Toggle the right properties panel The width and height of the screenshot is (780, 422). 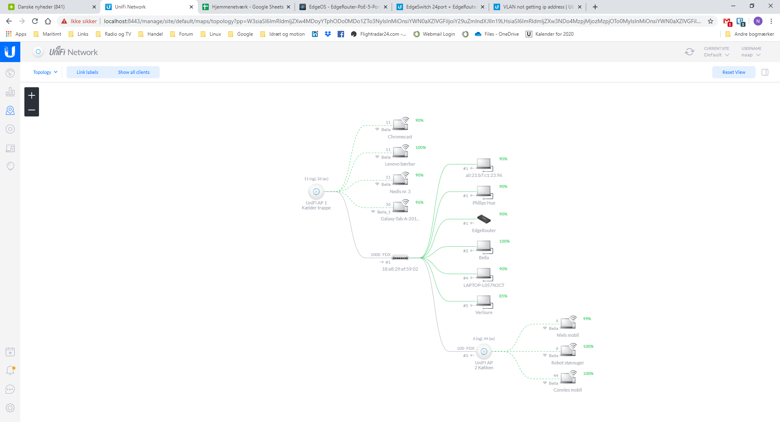(765, 72)
